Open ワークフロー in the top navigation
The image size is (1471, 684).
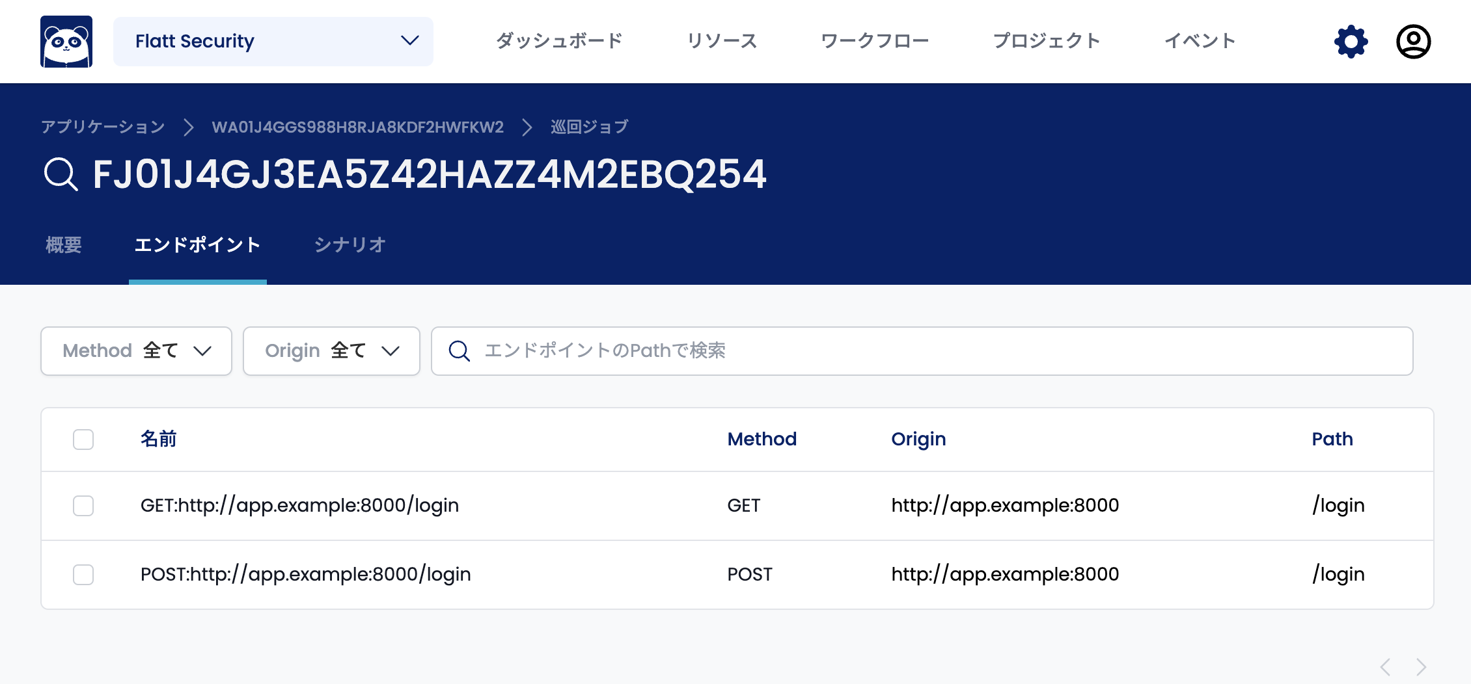point(875,41)
